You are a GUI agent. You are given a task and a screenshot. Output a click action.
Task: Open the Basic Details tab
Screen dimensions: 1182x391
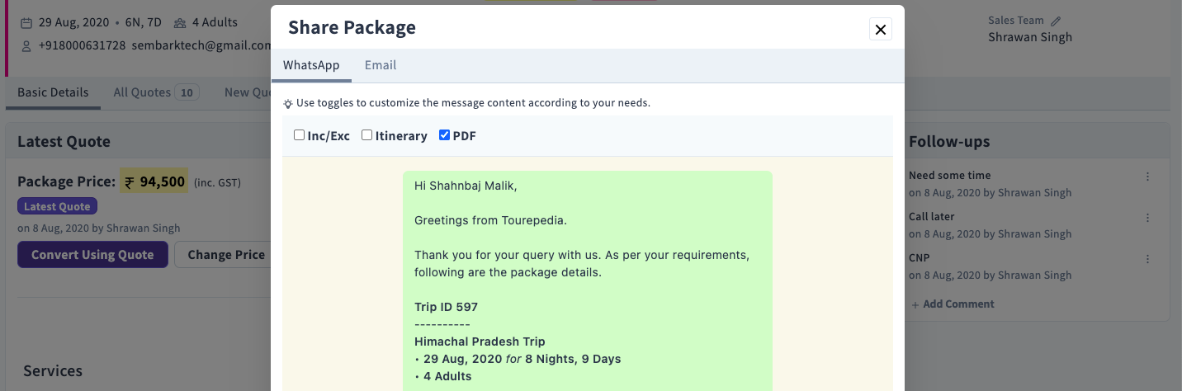tap(53, 92)
